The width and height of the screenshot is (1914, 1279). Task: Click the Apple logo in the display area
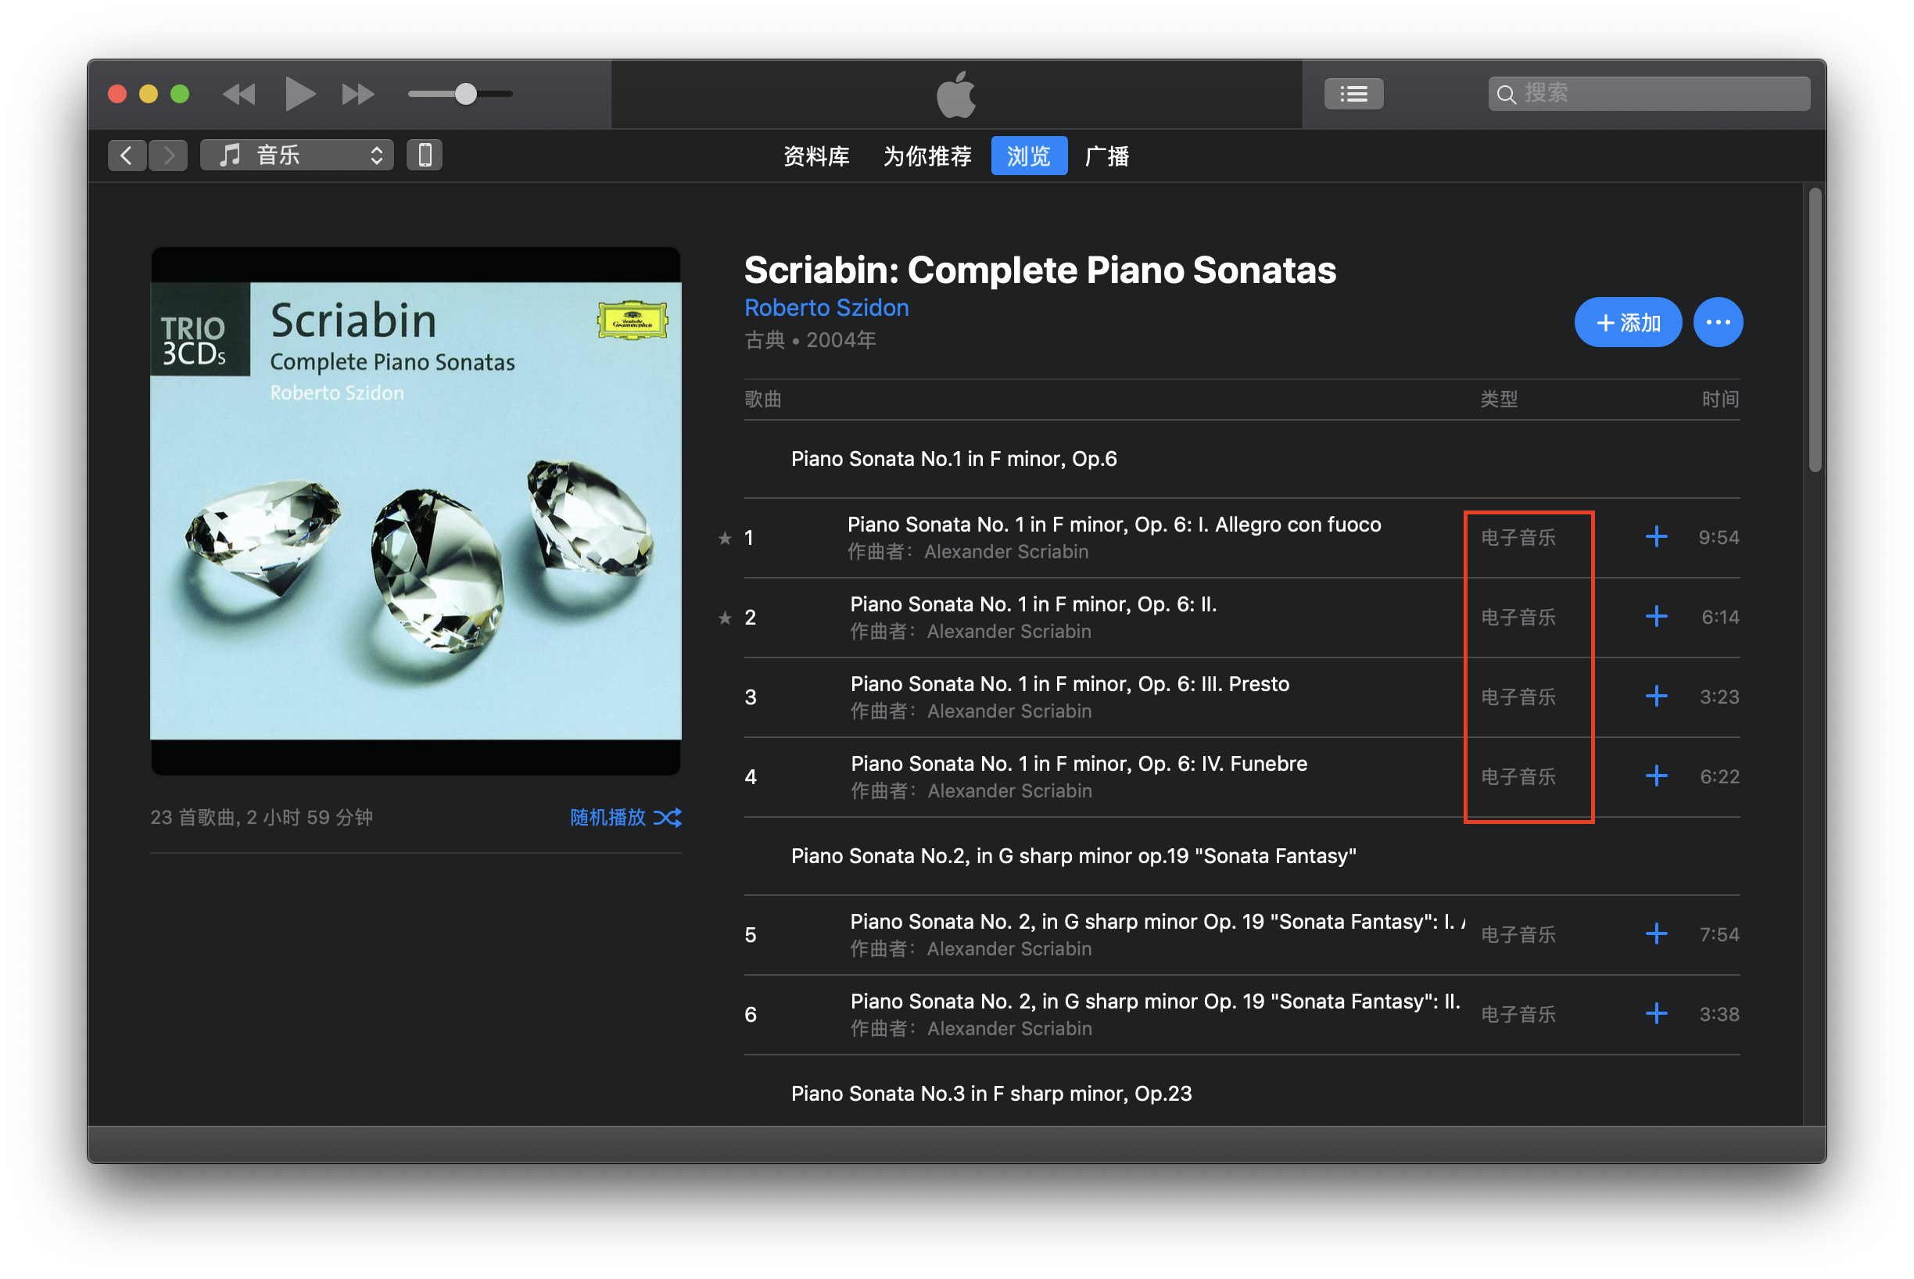[x=955, y=95]
